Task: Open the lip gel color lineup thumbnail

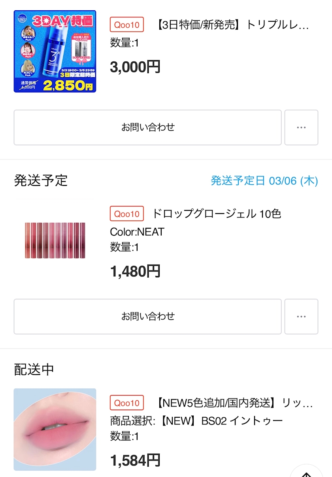Action: pyautogui.click(x=55, y=240)
